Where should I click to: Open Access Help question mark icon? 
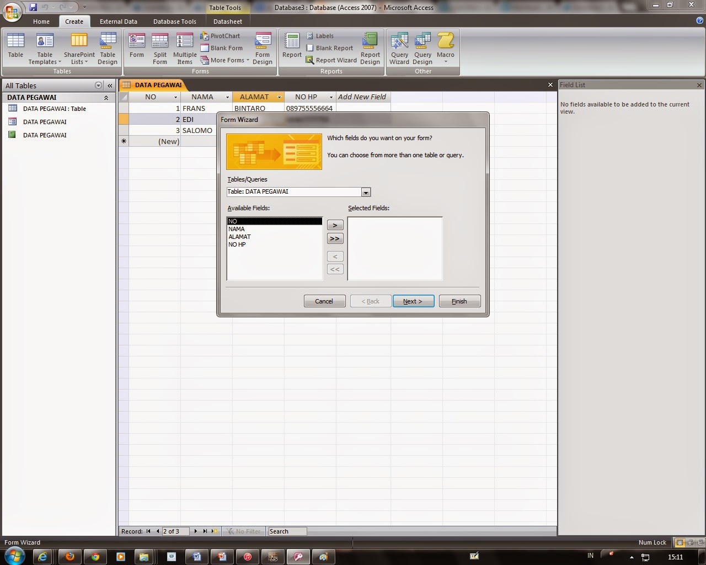point(700,20)
